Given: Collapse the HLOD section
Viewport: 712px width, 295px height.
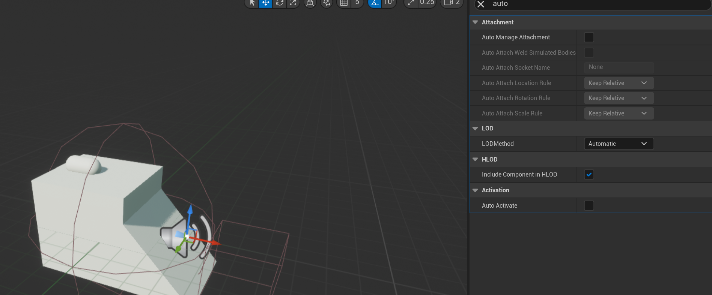Looking at the screenshot, I should [475, 160].
